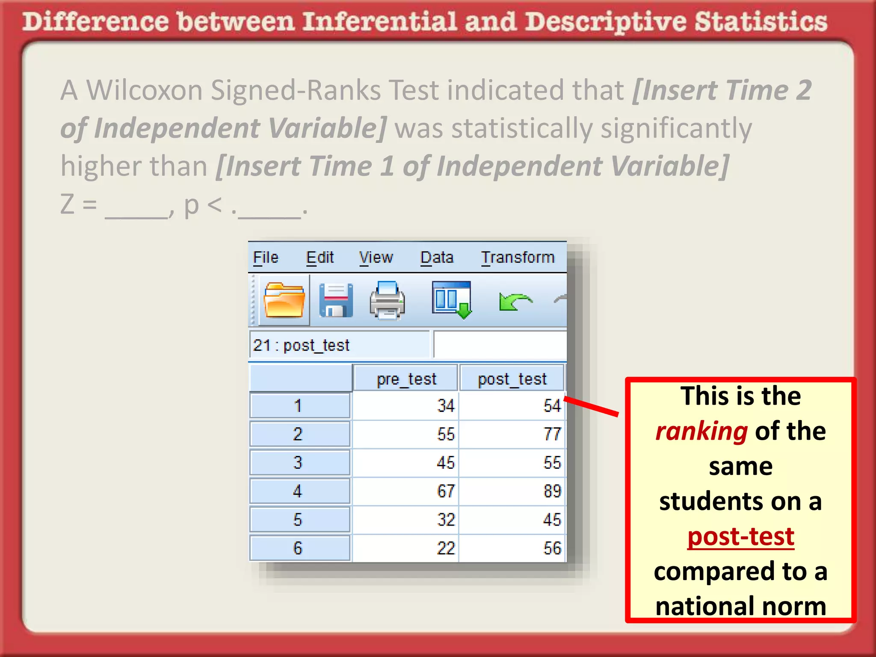876x657 pixels.
Task: Click the Print icon
Action: (388, 300)
